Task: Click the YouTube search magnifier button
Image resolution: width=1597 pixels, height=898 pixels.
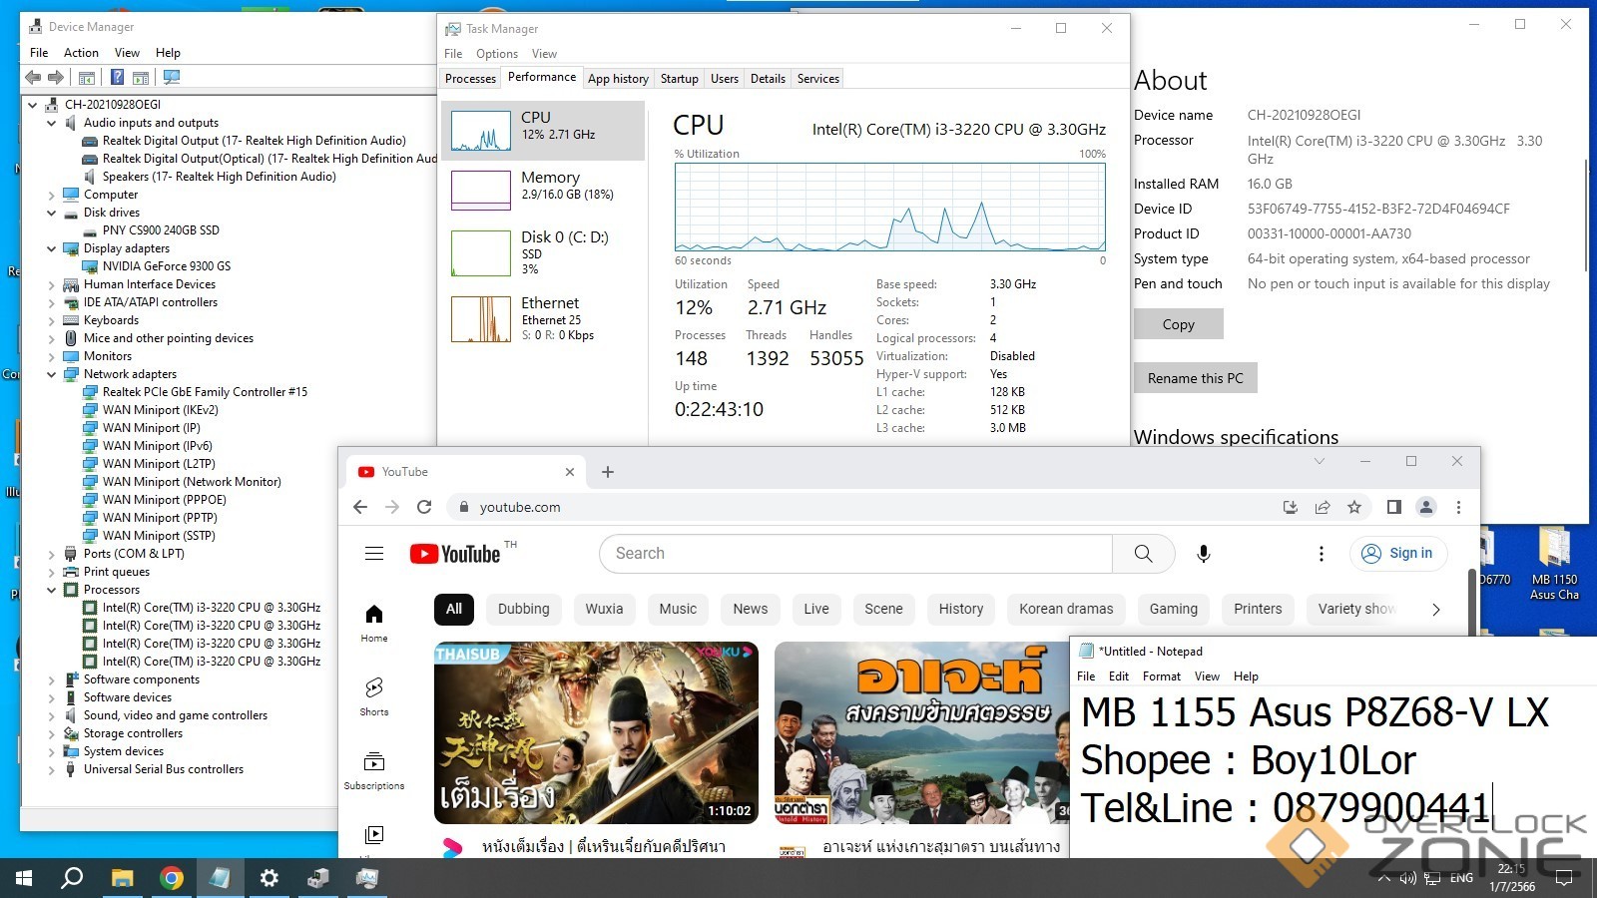Action: point(1143,554)
